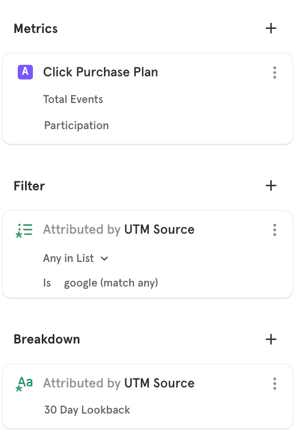Click the chevron next to Any in List
Image resolution: width=303 pixels, height=435 pixels.
(104, 259)
